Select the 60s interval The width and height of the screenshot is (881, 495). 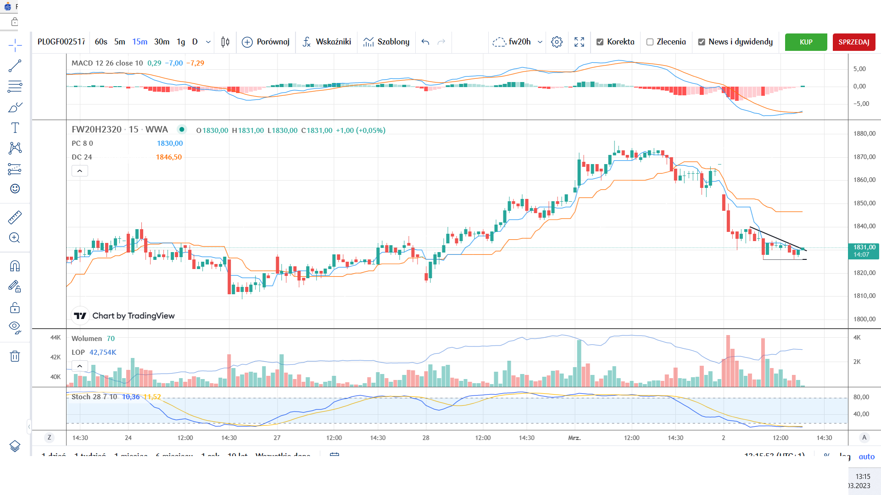[101, 42]
